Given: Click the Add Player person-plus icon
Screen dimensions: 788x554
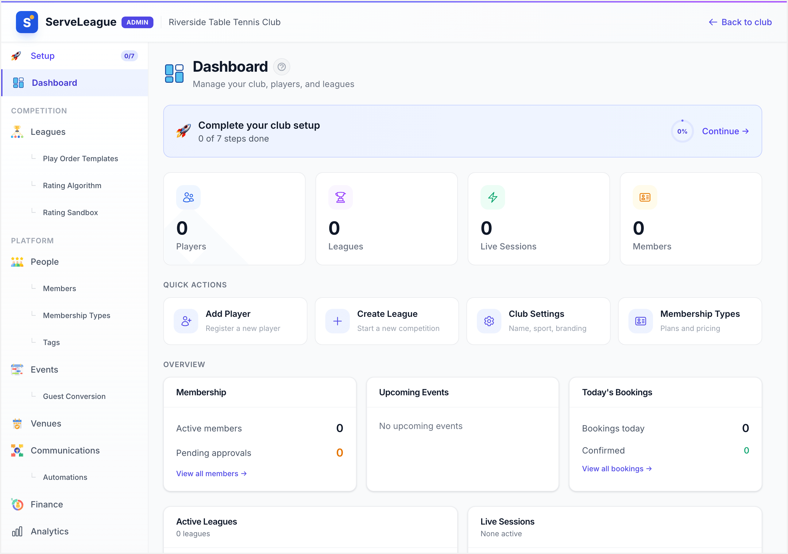Looking at the screenshot, I should (x=186, y=321).
